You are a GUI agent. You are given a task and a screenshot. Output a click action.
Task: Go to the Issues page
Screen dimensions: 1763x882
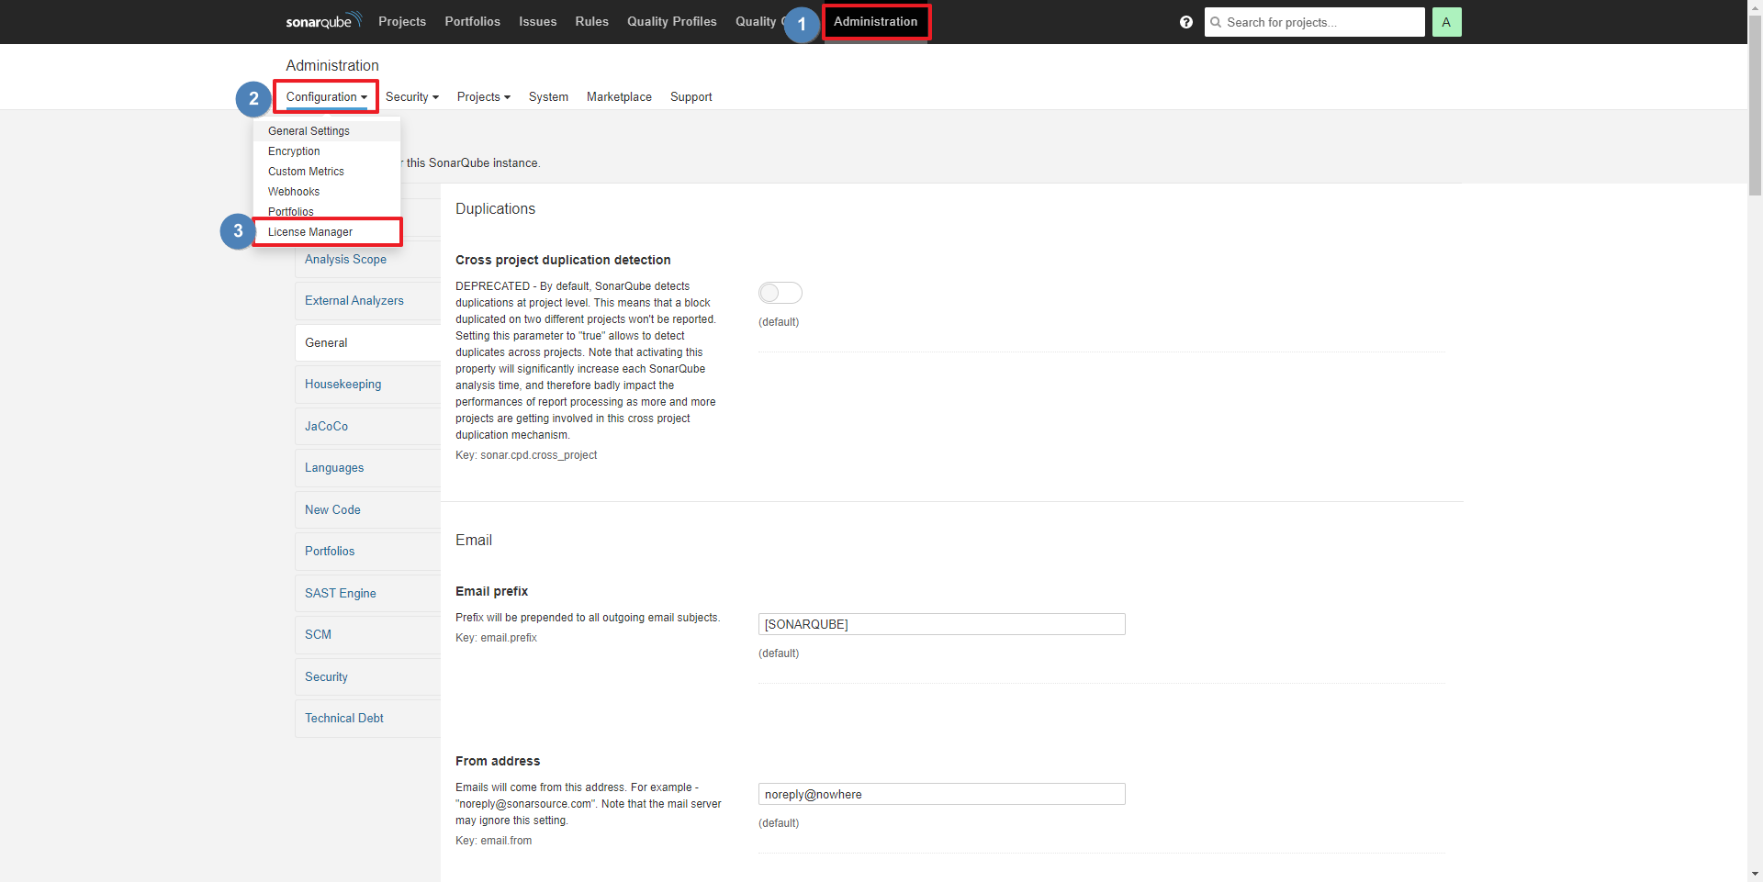(538, 21)
